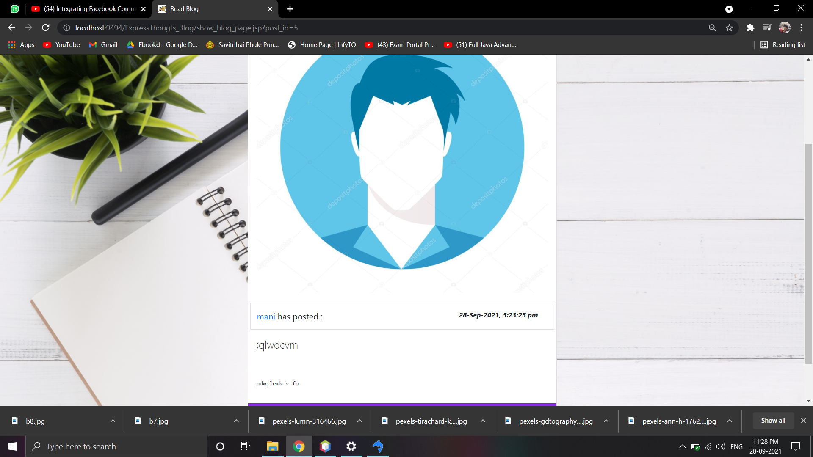813x457 pixels.
Task: Open Chrome three-dot menu
Action: 801,28
